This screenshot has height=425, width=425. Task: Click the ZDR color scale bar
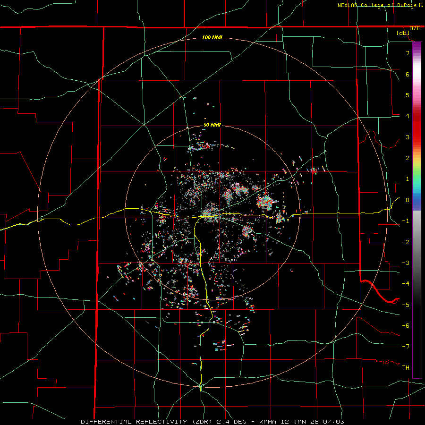pos(417,210)
